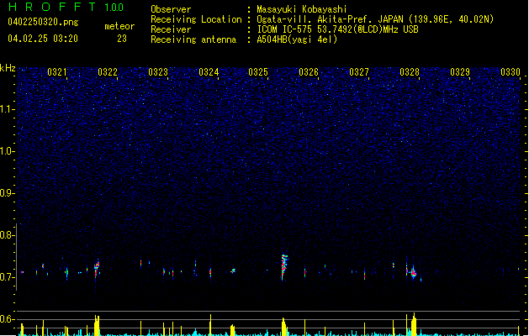Click the file name 0402250320.png
Screen dimensions: 529x336
(43, 22)
